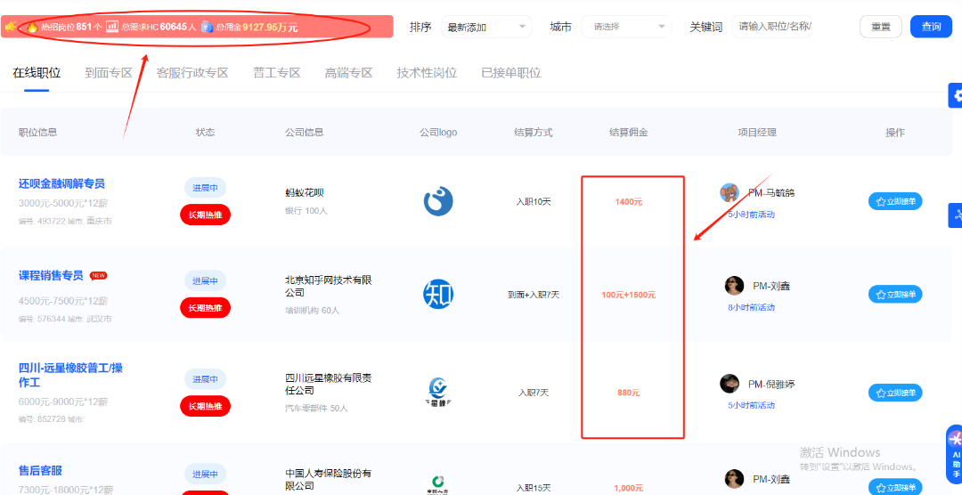Click the 进展中 tag in the 四川-远星橡胶 row
This screenshot has width=962, height=495.
pos(206,379)
